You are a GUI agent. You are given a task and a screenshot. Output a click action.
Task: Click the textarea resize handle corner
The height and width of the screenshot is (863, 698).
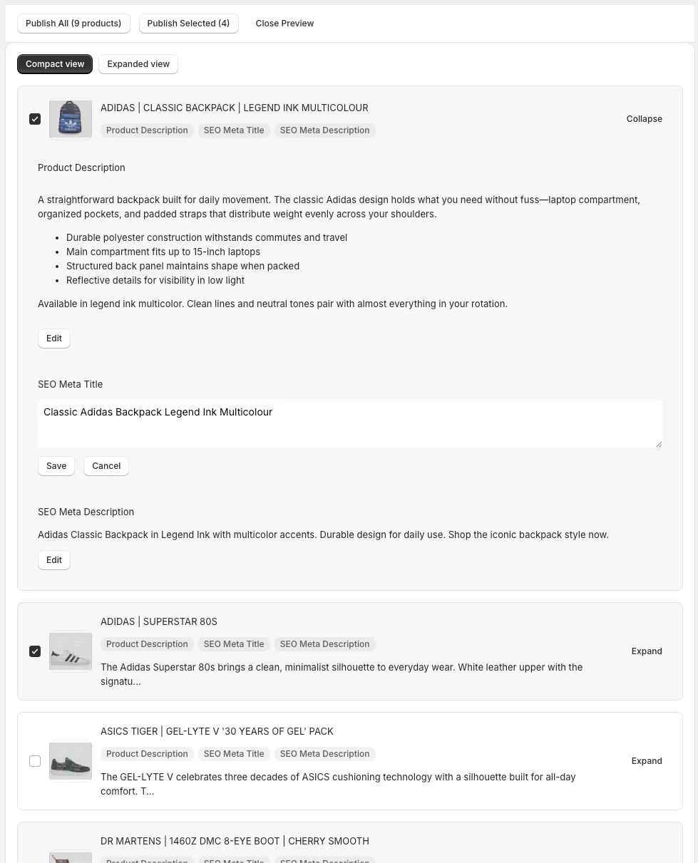pyautogui.click(x=659, y=444)
